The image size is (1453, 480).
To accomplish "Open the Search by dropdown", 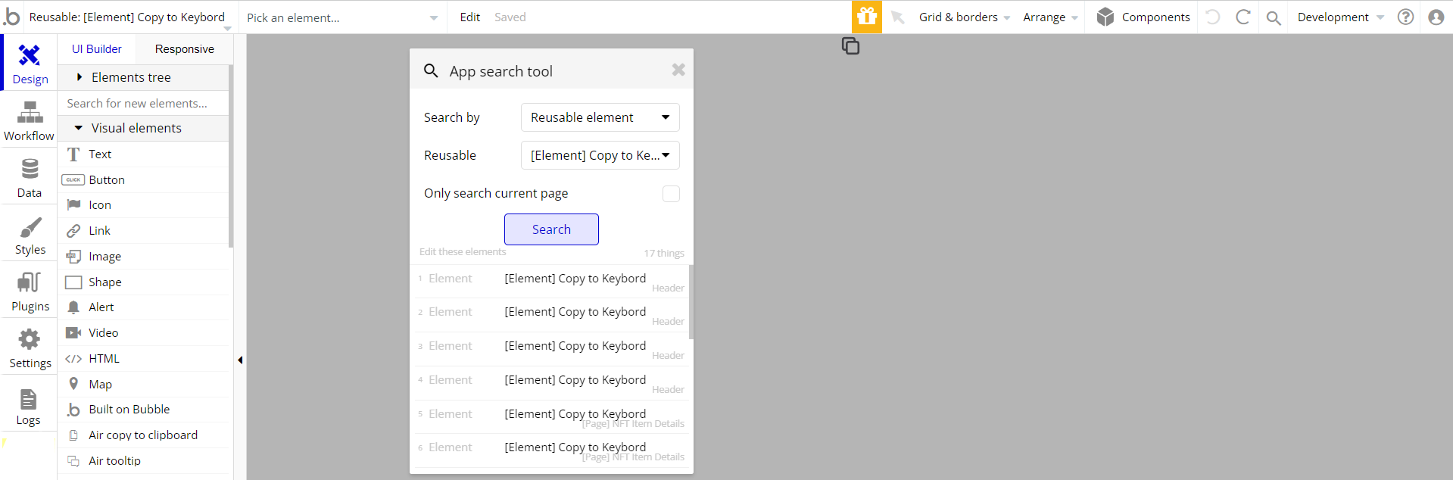I will pyautogui.click(x=600, y=117).
